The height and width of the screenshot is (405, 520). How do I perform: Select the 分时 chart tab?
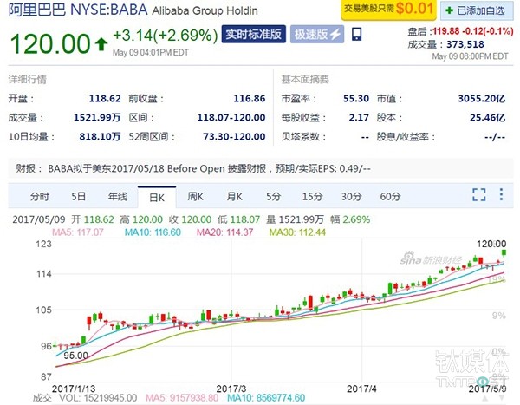[41, 196]
